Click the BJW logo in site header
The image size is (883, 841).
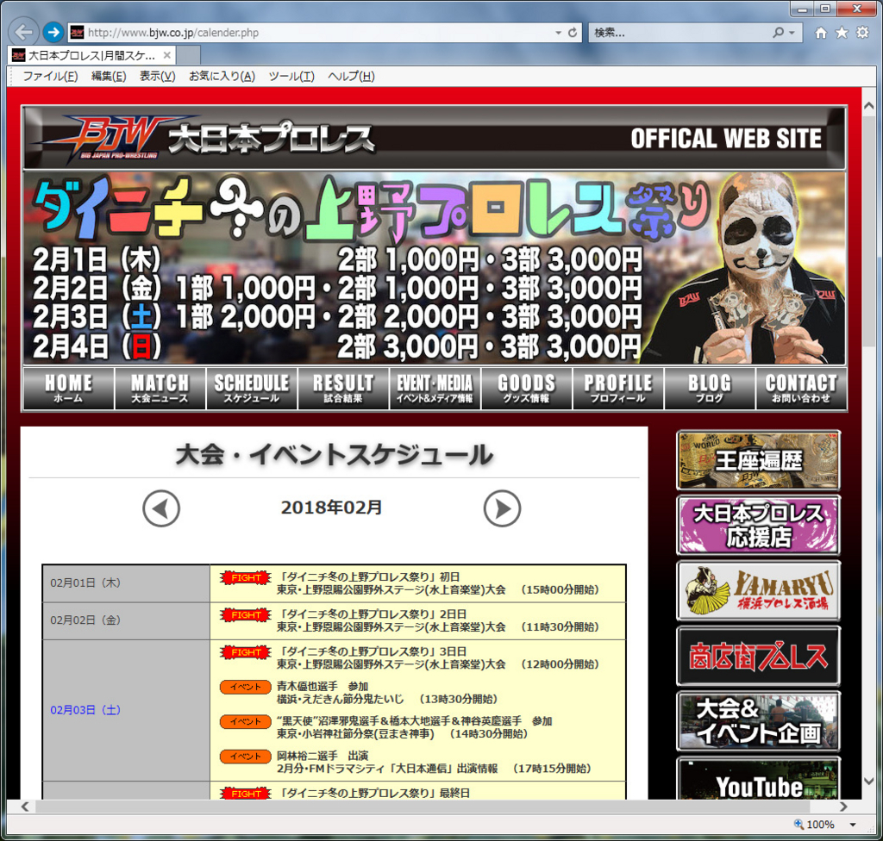(x=116, y=138)
